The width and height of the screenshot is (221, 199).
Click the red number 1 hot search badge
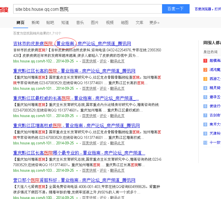pyautogui.click(x=205, y=61)
